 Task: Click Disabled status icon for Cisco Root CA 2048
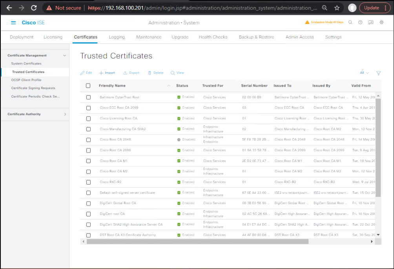[x=179, y=140]
